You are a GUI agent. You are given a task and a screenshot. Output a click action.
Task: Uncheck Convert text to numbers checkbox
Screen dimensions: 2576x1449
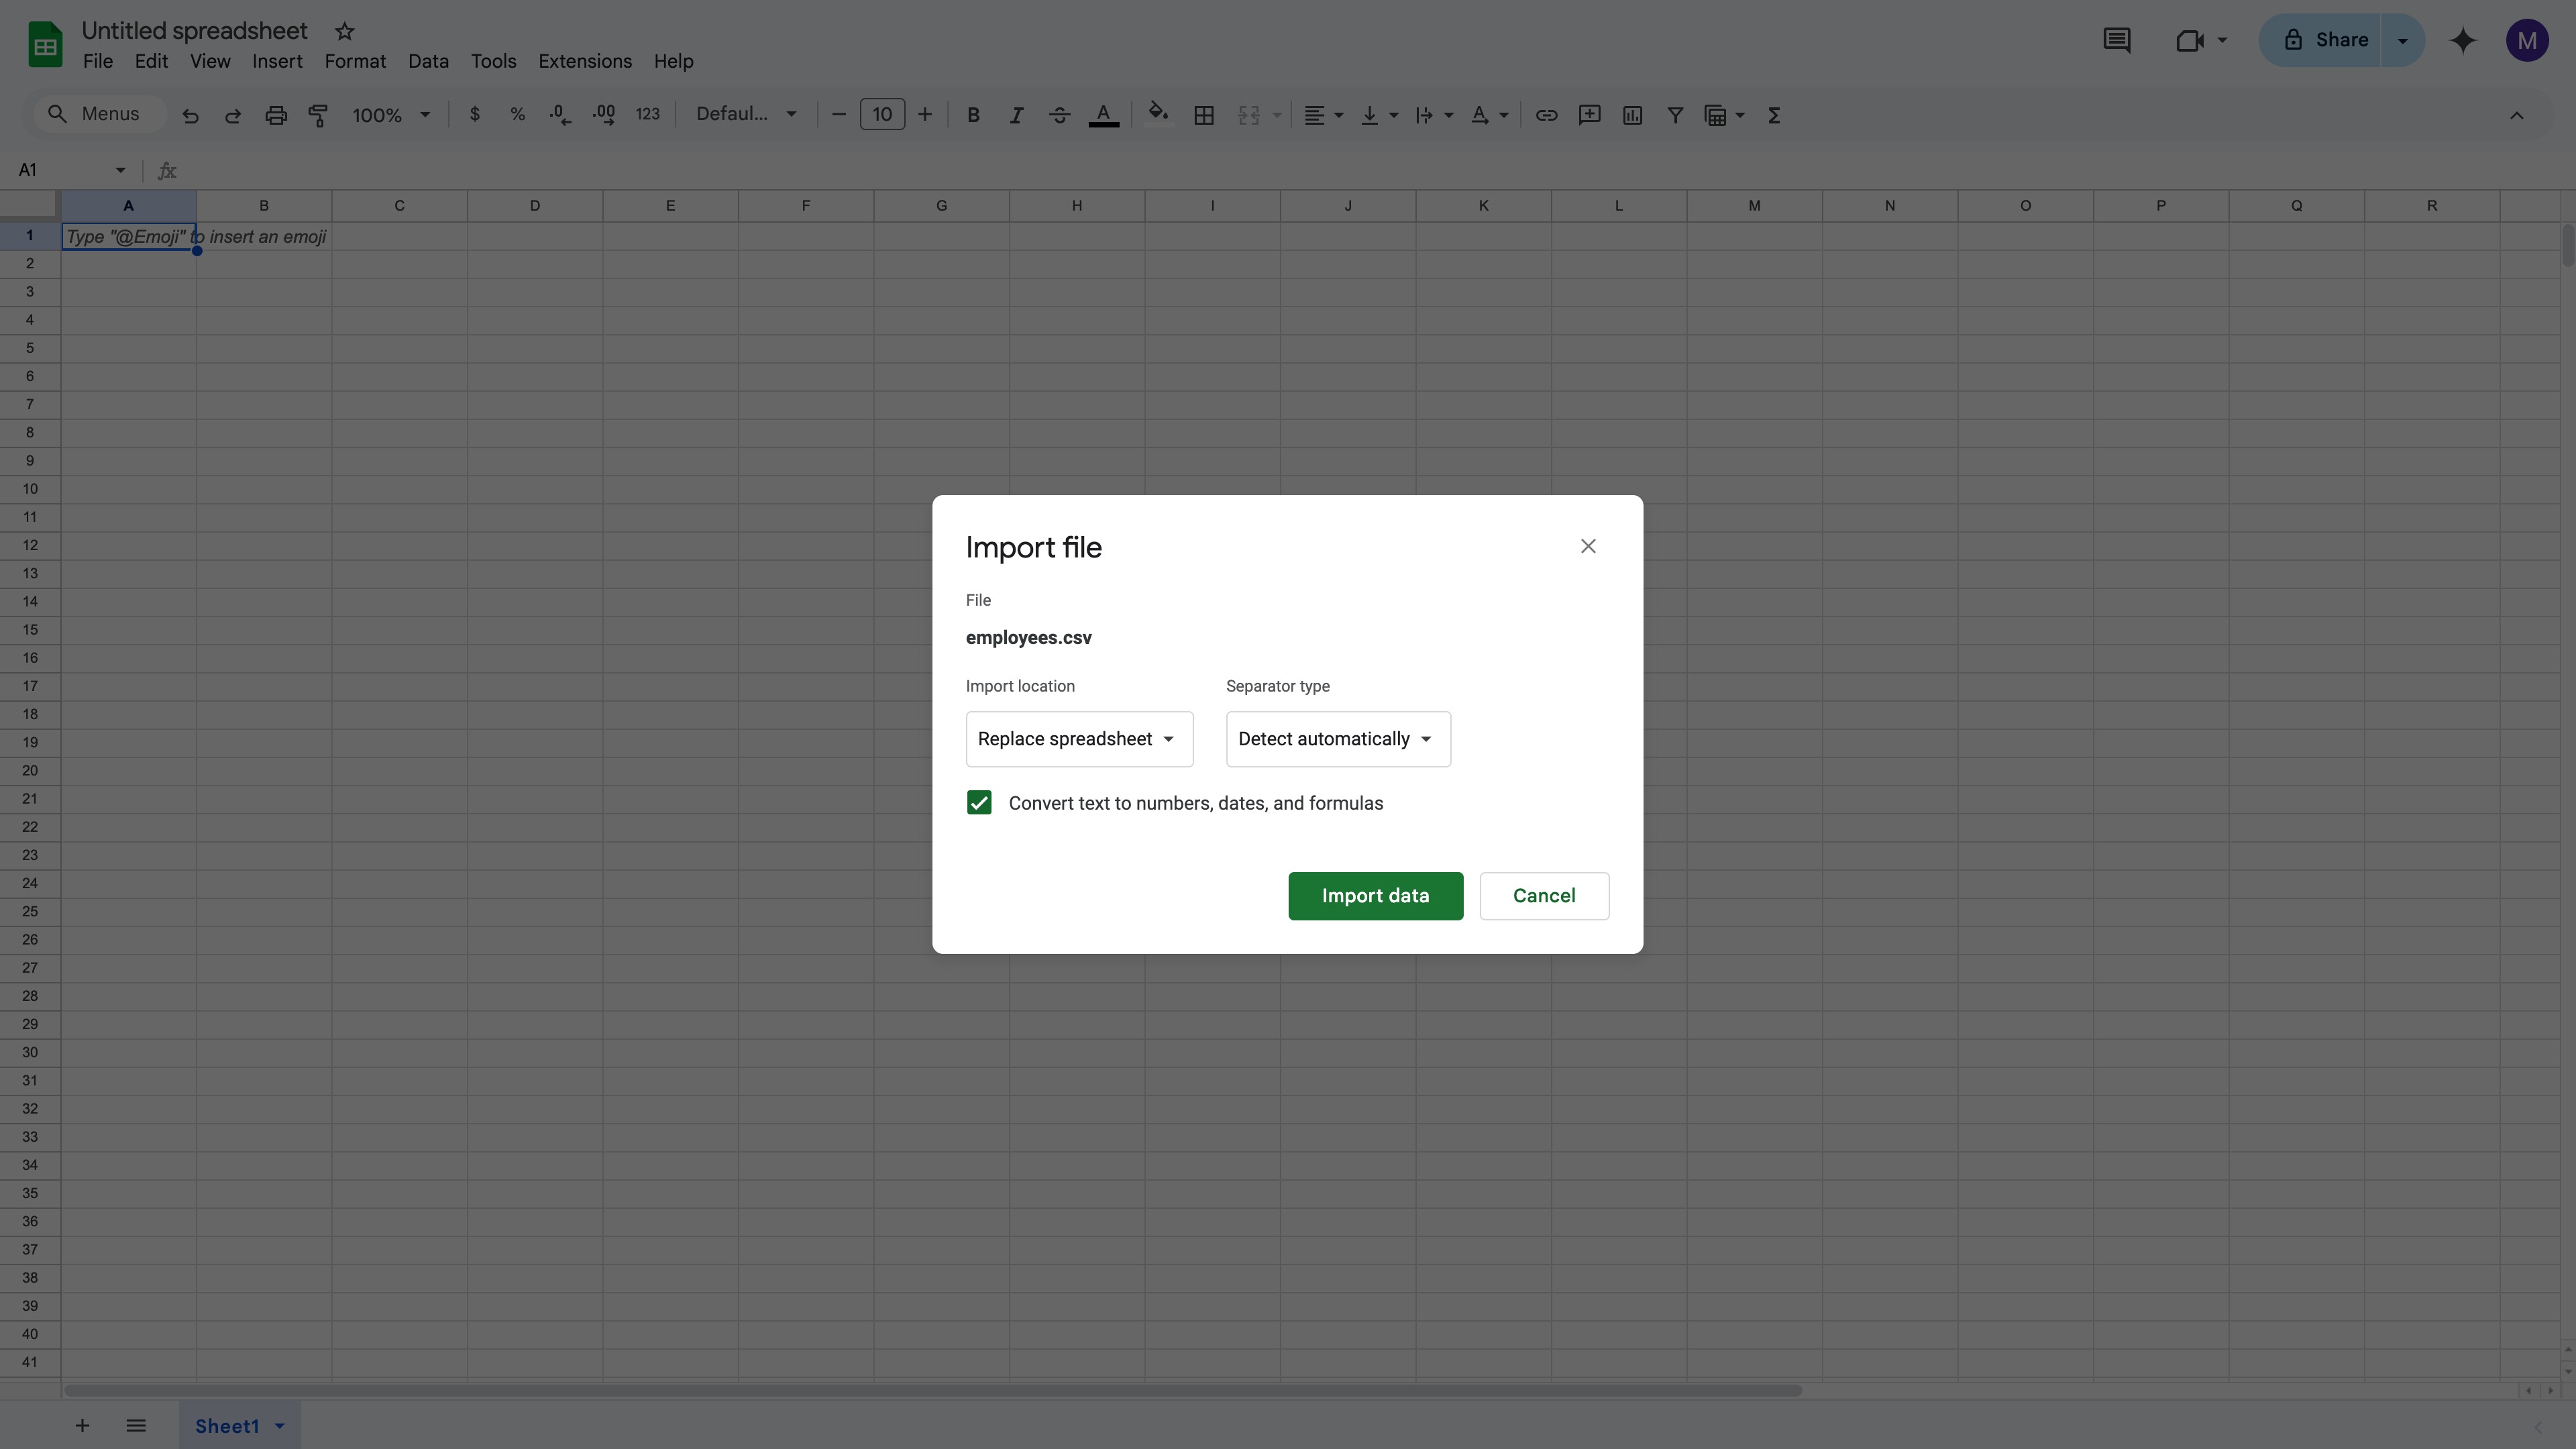point(979,803)
